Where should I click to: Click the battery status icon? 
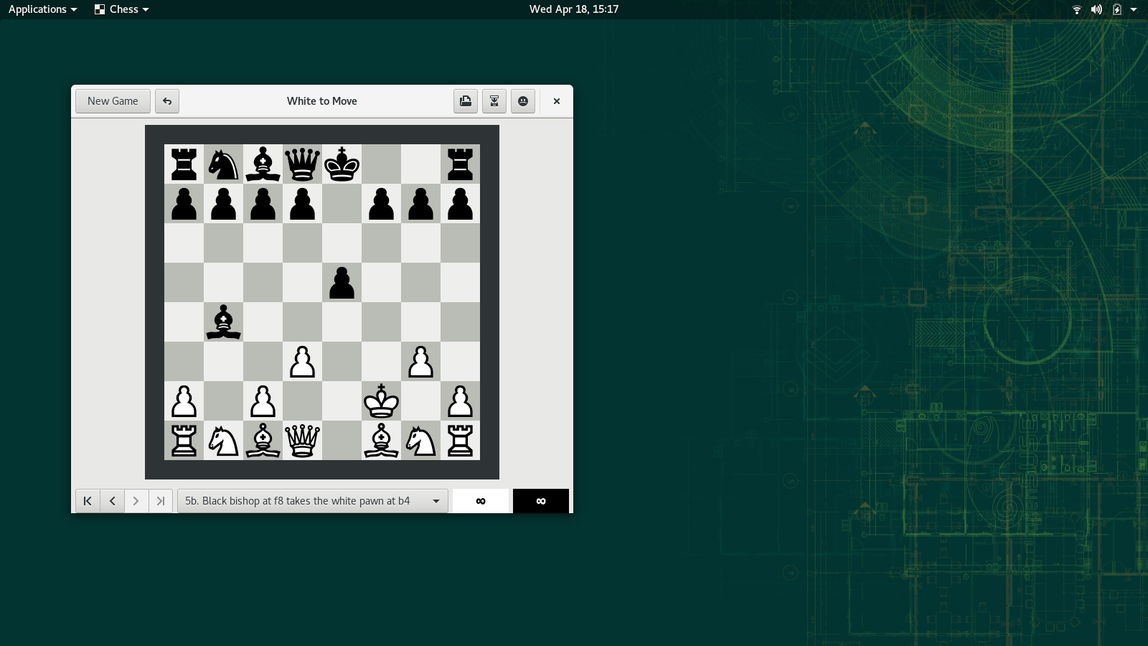1116,9
